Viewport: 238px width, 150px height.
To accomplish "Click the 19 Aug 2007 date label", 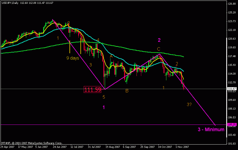I will tap(113, 147).
